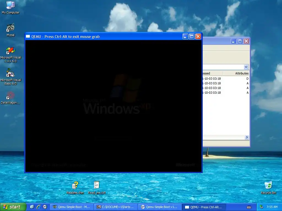Launch Internet Explorer from quick launch
This screenshot has height=211, width=282.
(x=38, y=207)
